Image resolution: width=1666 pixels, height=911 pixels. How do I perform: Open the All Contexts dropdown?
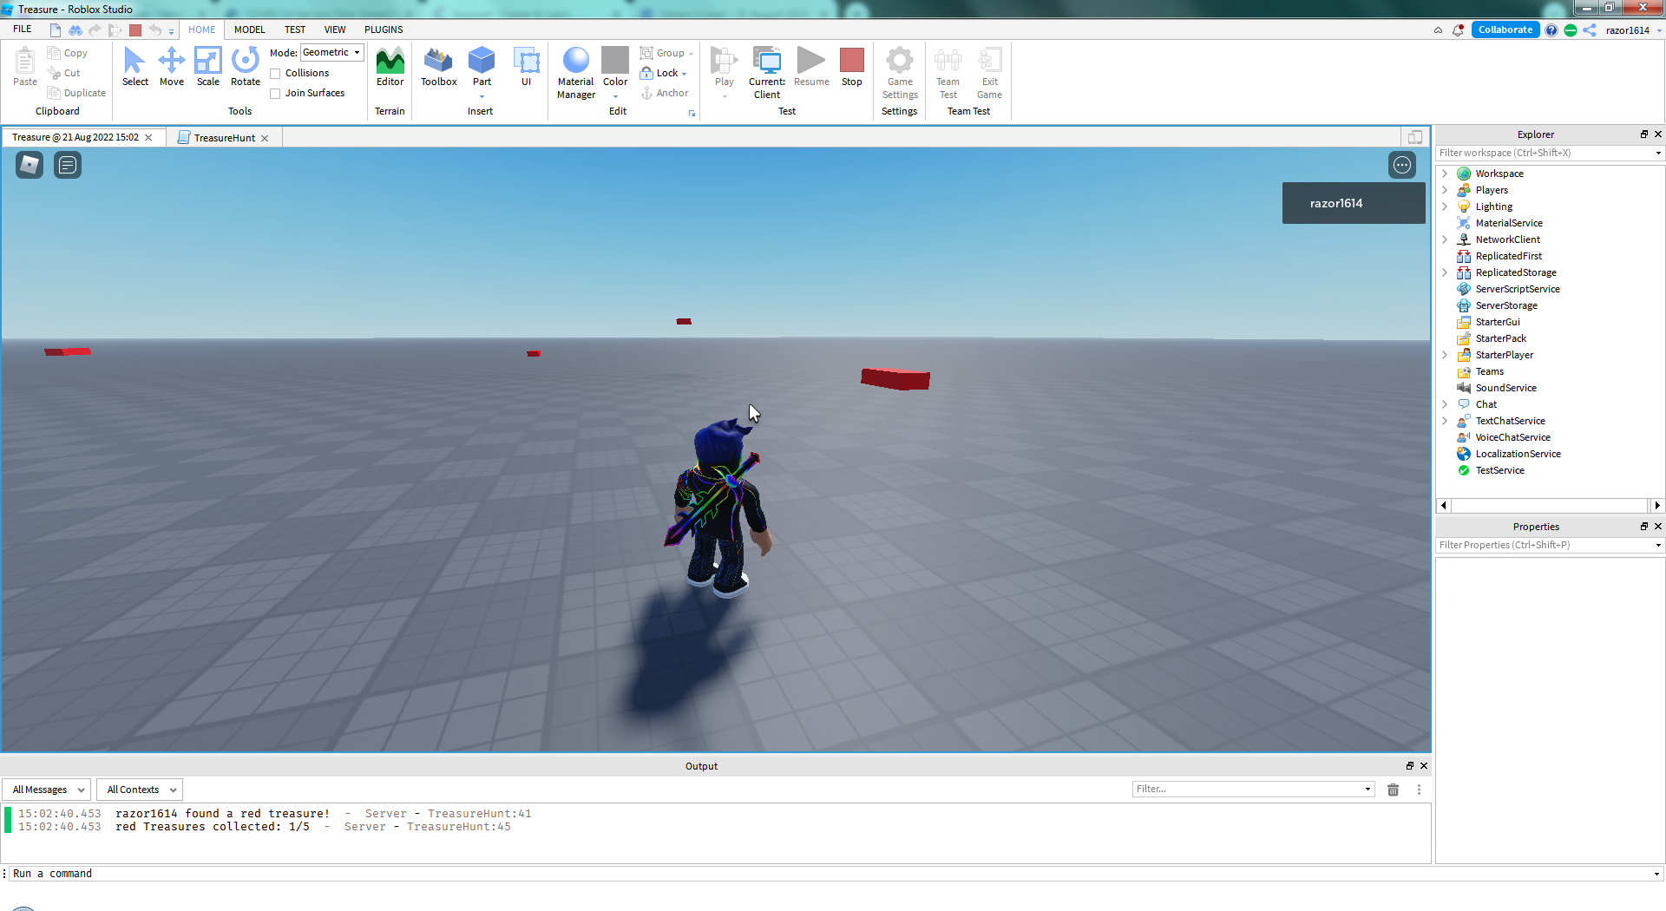pos(139,790)
